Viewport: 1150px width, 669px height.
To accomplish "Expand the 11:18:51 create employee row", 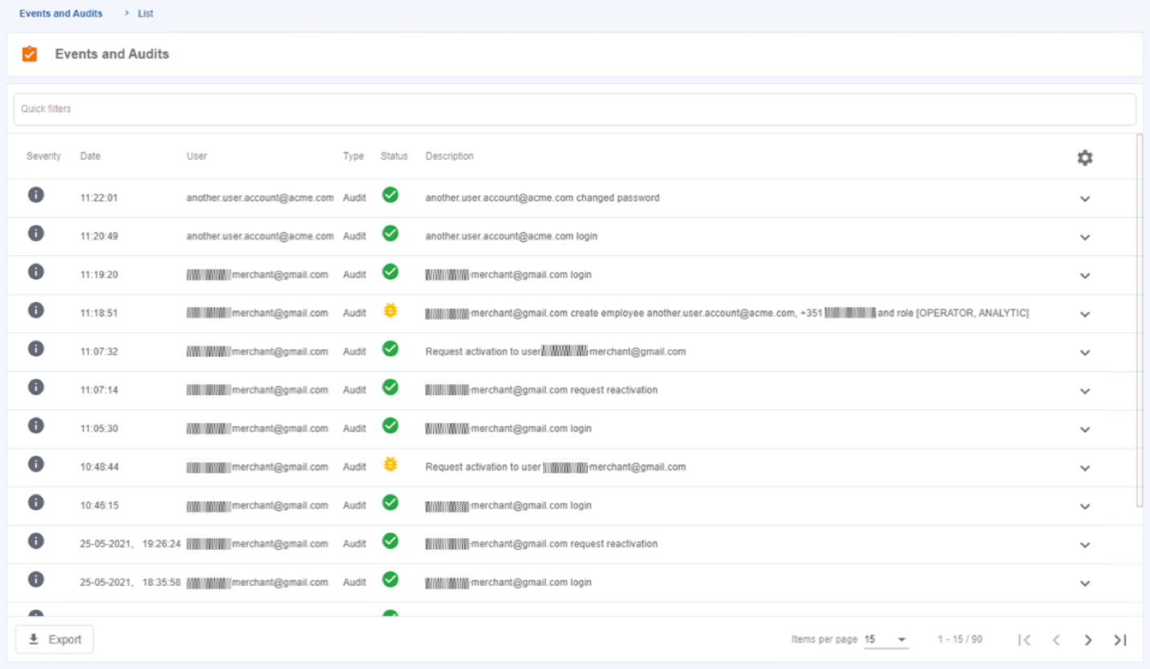I will pyautogui.click(x=1084, y=315).
